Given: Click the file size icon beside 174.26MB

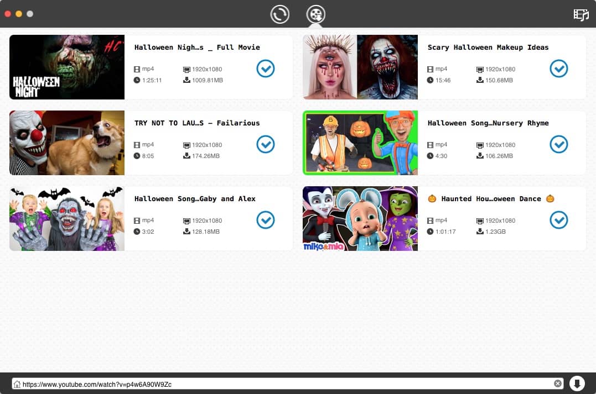Looking at the screenshot, I should click(x=186, y=156).
